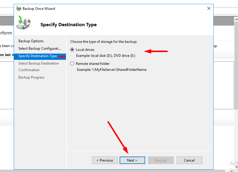Open the Select Backup Configuration step

pos(39,48)
